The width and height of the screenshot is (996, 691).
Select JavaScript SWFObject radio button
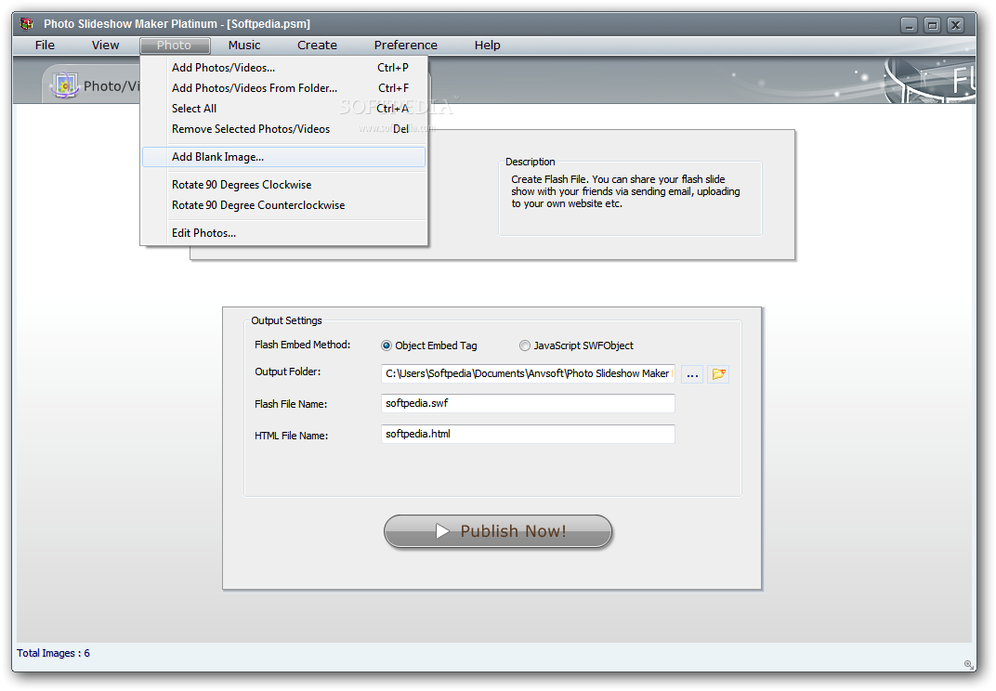[x=525, y=345]
